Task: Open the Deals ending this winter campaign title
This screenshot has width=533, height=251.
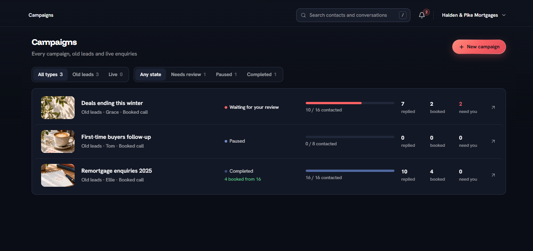Action: tap(112, 103)
